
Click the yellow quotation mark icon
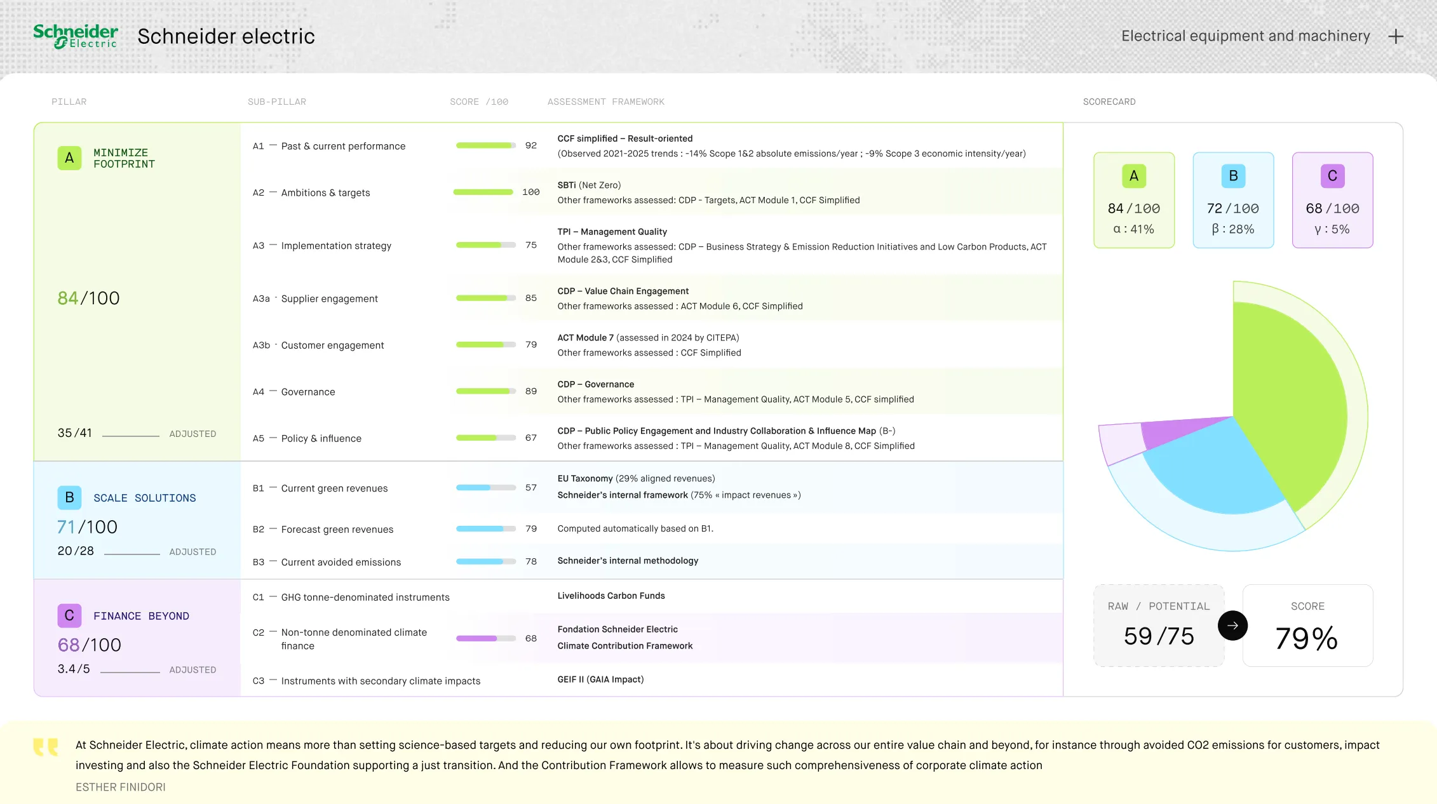[46, 747]
